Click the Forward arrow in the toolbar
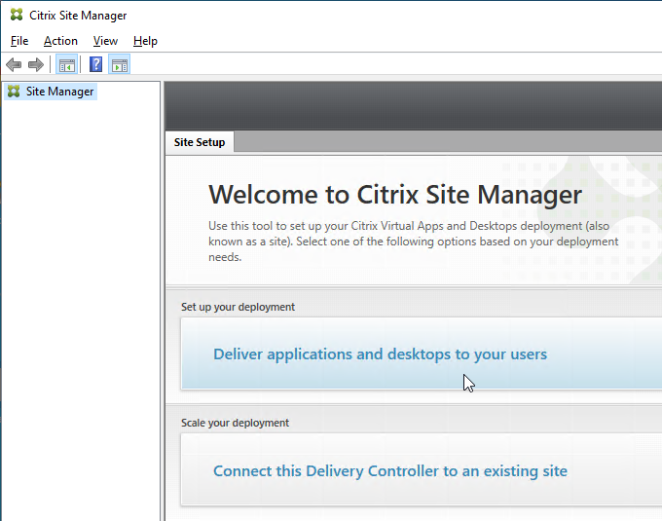 [36, 64]
